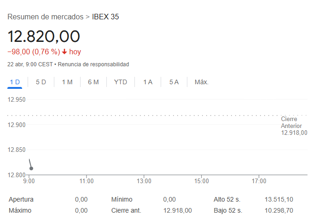Click the IBEX 35 breadcrumb title
The width and height of the screenshot is (325, 220).
click(105, 17)
